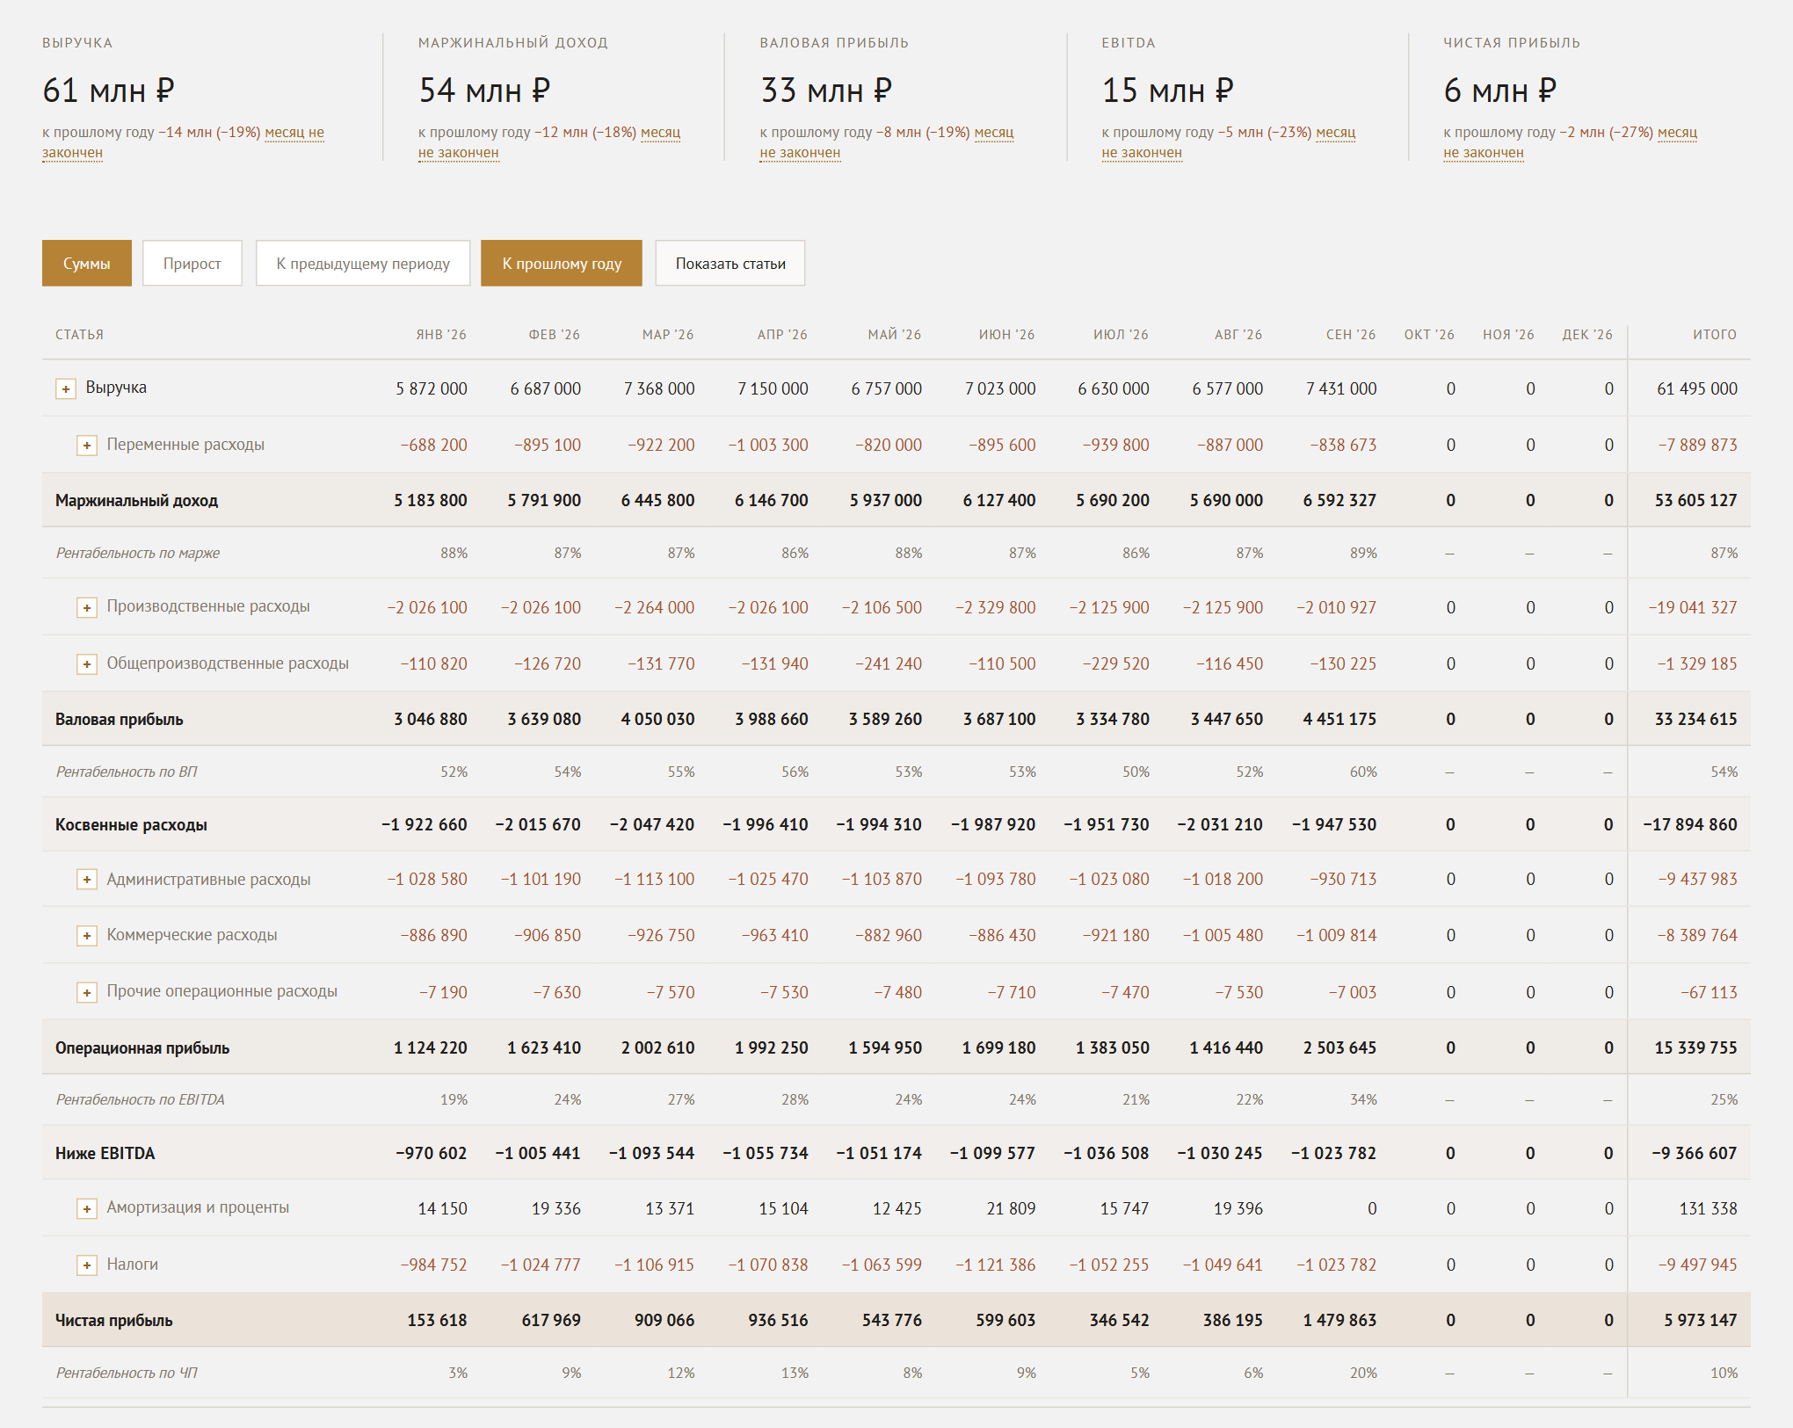Expand the Общепроизводственные расходы row

pos(87,664)
